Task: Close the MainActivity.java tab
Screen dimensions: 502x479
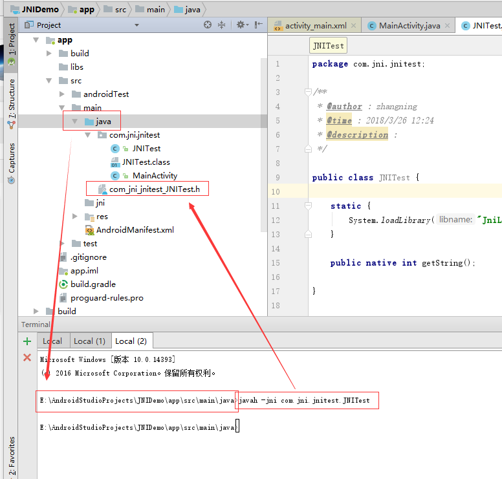Action: click(447, 26)
